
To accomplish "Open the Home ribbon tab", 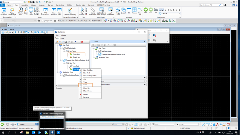I will point(9,5).
